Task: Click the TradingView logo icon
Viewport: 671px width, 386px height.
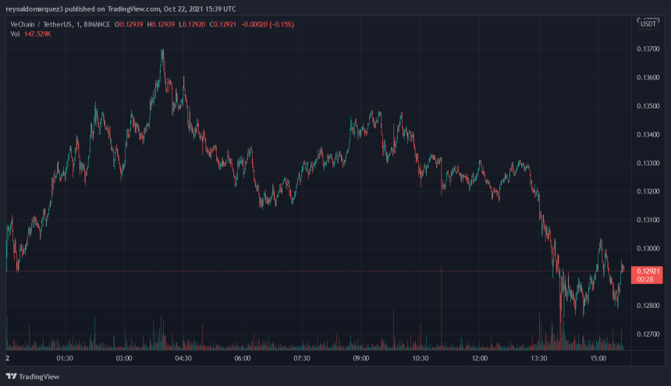Action: (x=11, y=376)
